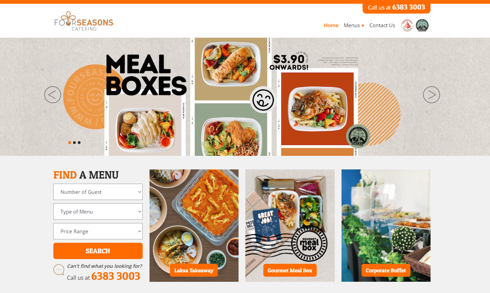Click the green Halal badge in header

(x=422, y=25)
